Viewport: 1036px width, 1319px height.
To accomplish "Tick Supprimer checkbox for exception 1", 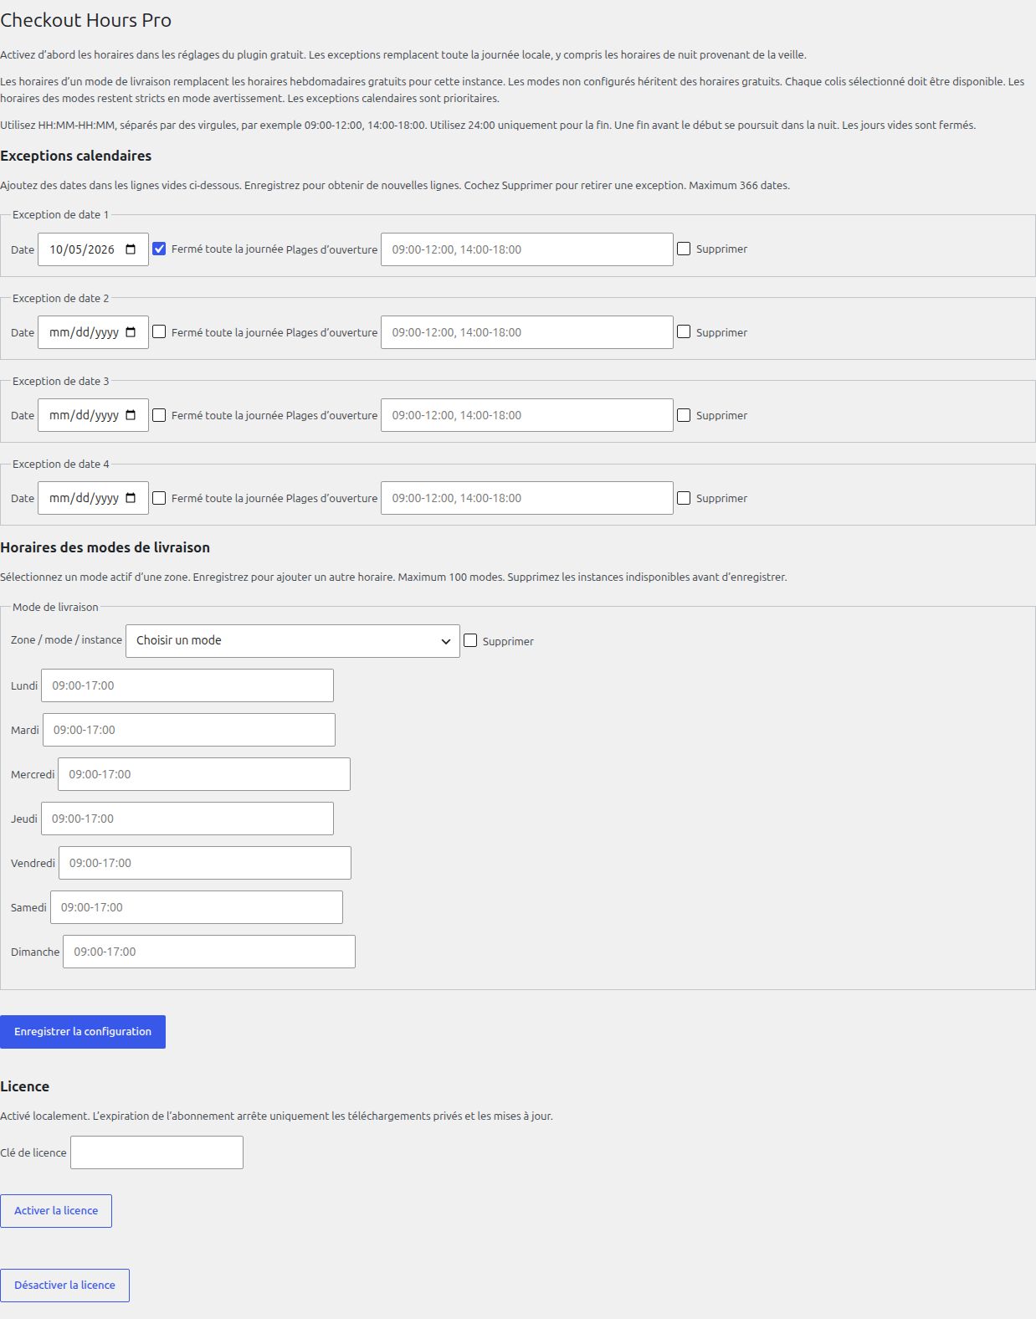I will pos(684,249).
